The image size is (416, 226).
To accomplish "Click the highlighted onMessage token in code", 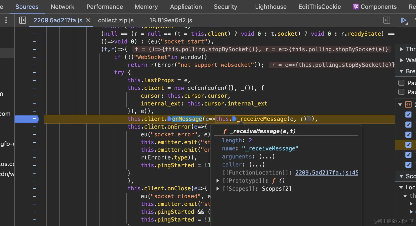I will [187, 119].
